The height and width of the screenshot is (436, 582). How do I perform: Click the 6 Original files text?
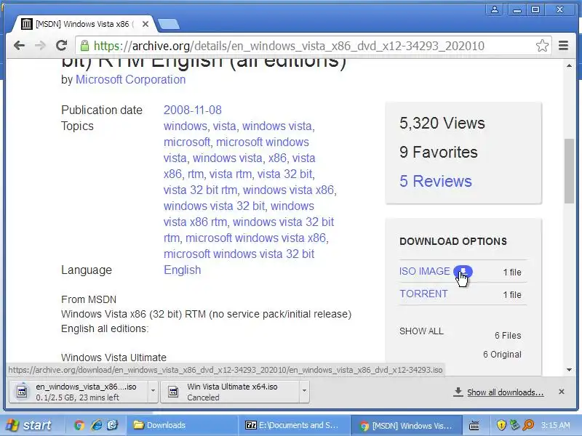pos(502,355)
